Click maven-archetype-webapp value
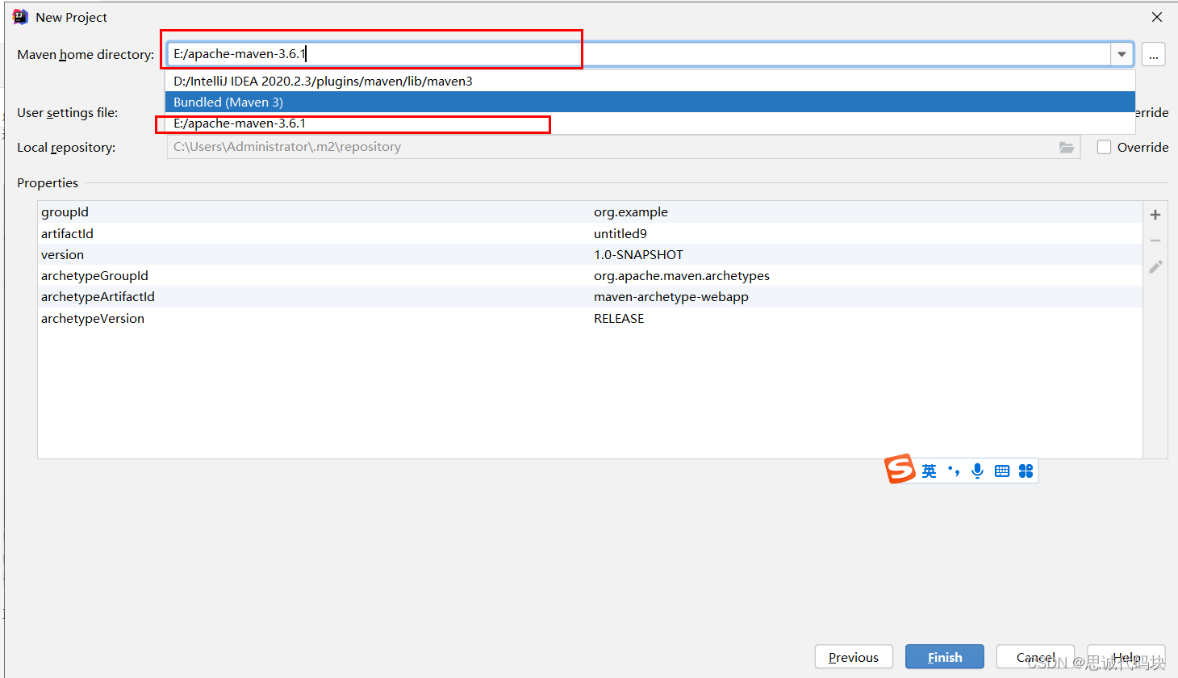The height and width of the screenshot is (678, 1178). [x=671, y=297]
